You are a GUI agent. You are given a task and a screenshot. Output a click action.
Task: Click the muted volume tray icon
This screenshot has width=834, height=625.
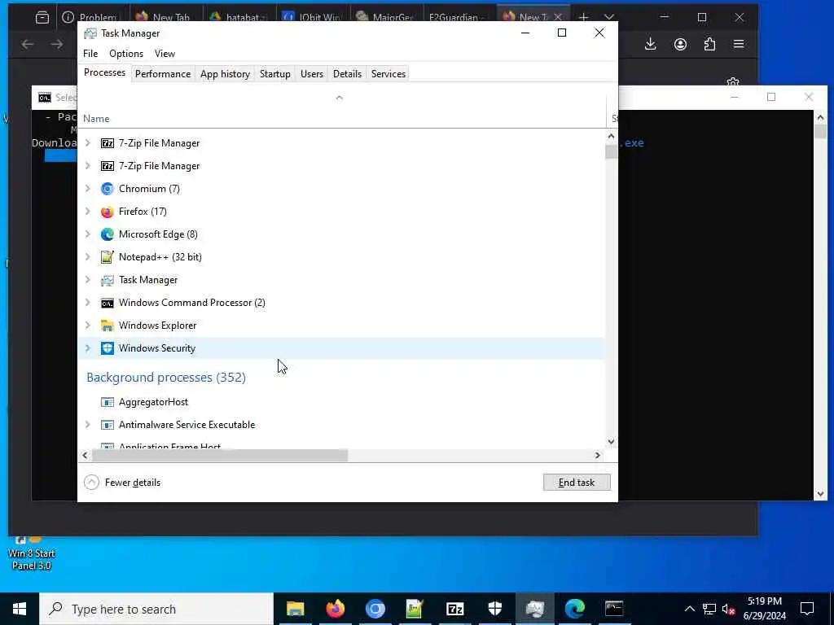tap(729, 609)
